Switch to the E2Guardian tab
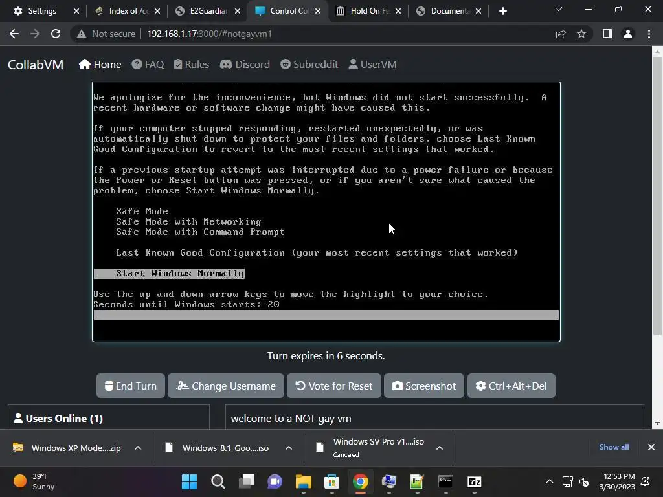663x497 pixels. 208,11
